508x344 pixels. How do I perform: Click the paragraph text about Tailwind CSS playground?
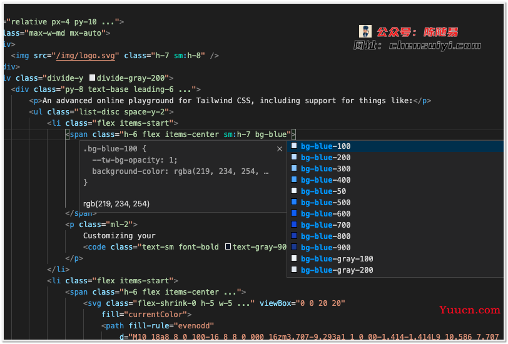[x=228, y=101]
